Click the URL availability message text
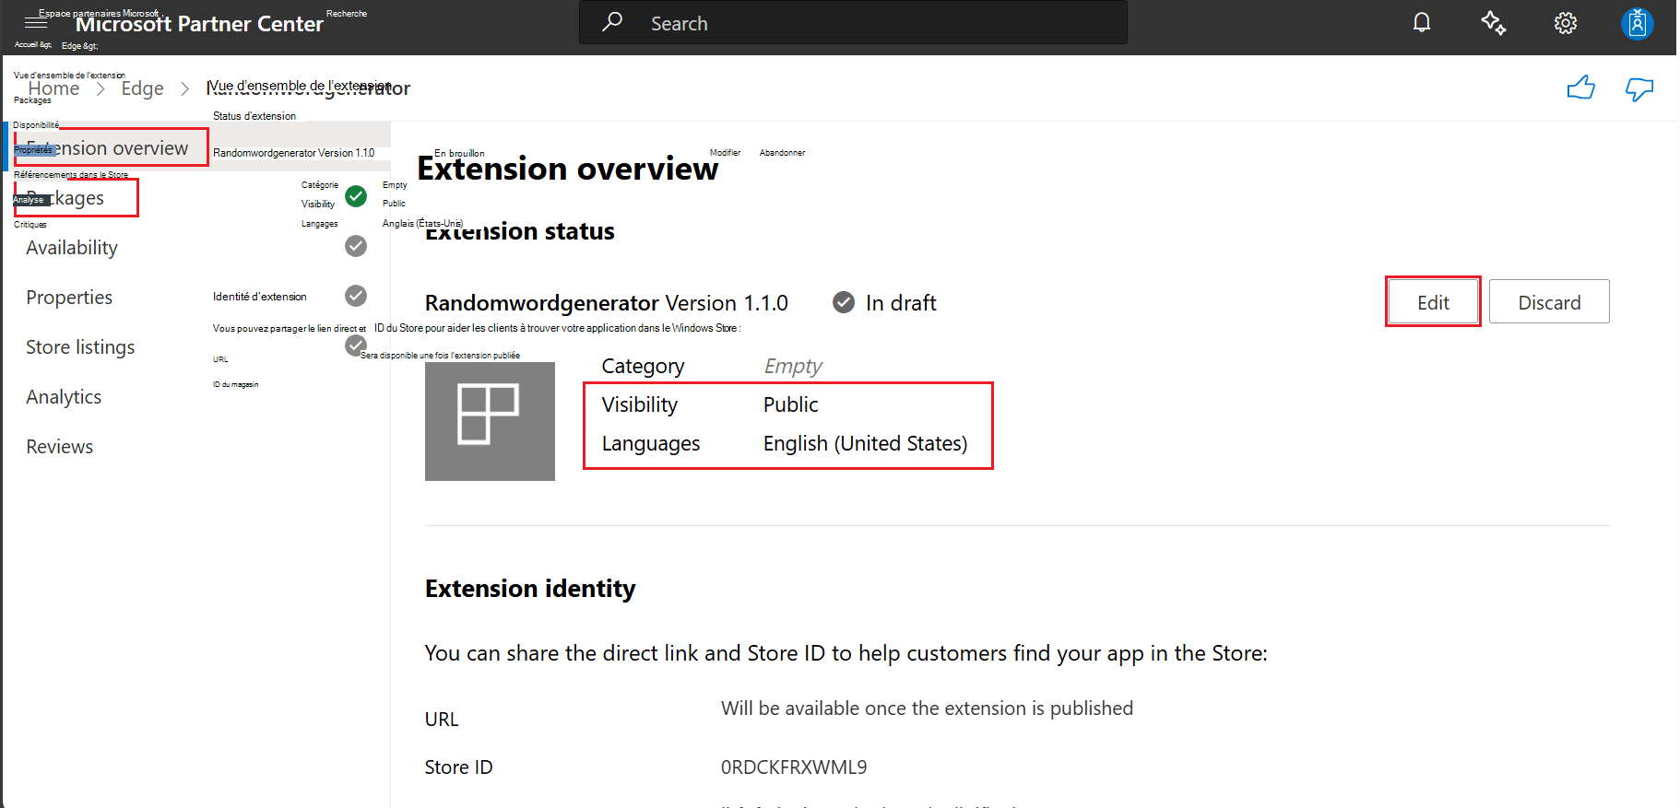 tap(927, 708)
